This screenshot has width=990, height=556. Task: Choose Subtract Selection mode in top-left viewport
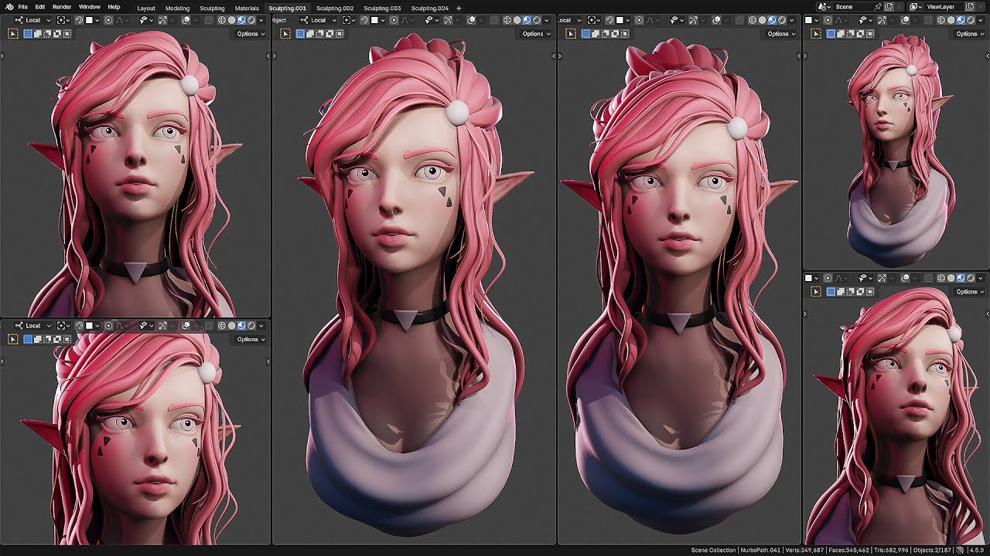[47, 34]
